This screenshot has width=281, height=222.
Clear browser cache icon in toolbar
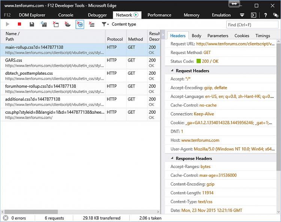[x=56, y=24]
